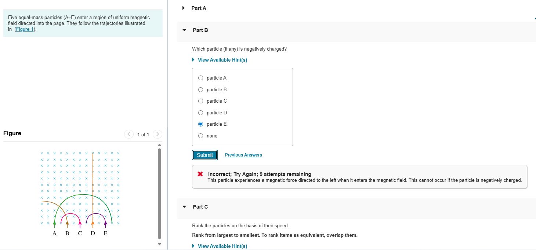Click the blue hint triangle in Part C

(x=193, y=246)
